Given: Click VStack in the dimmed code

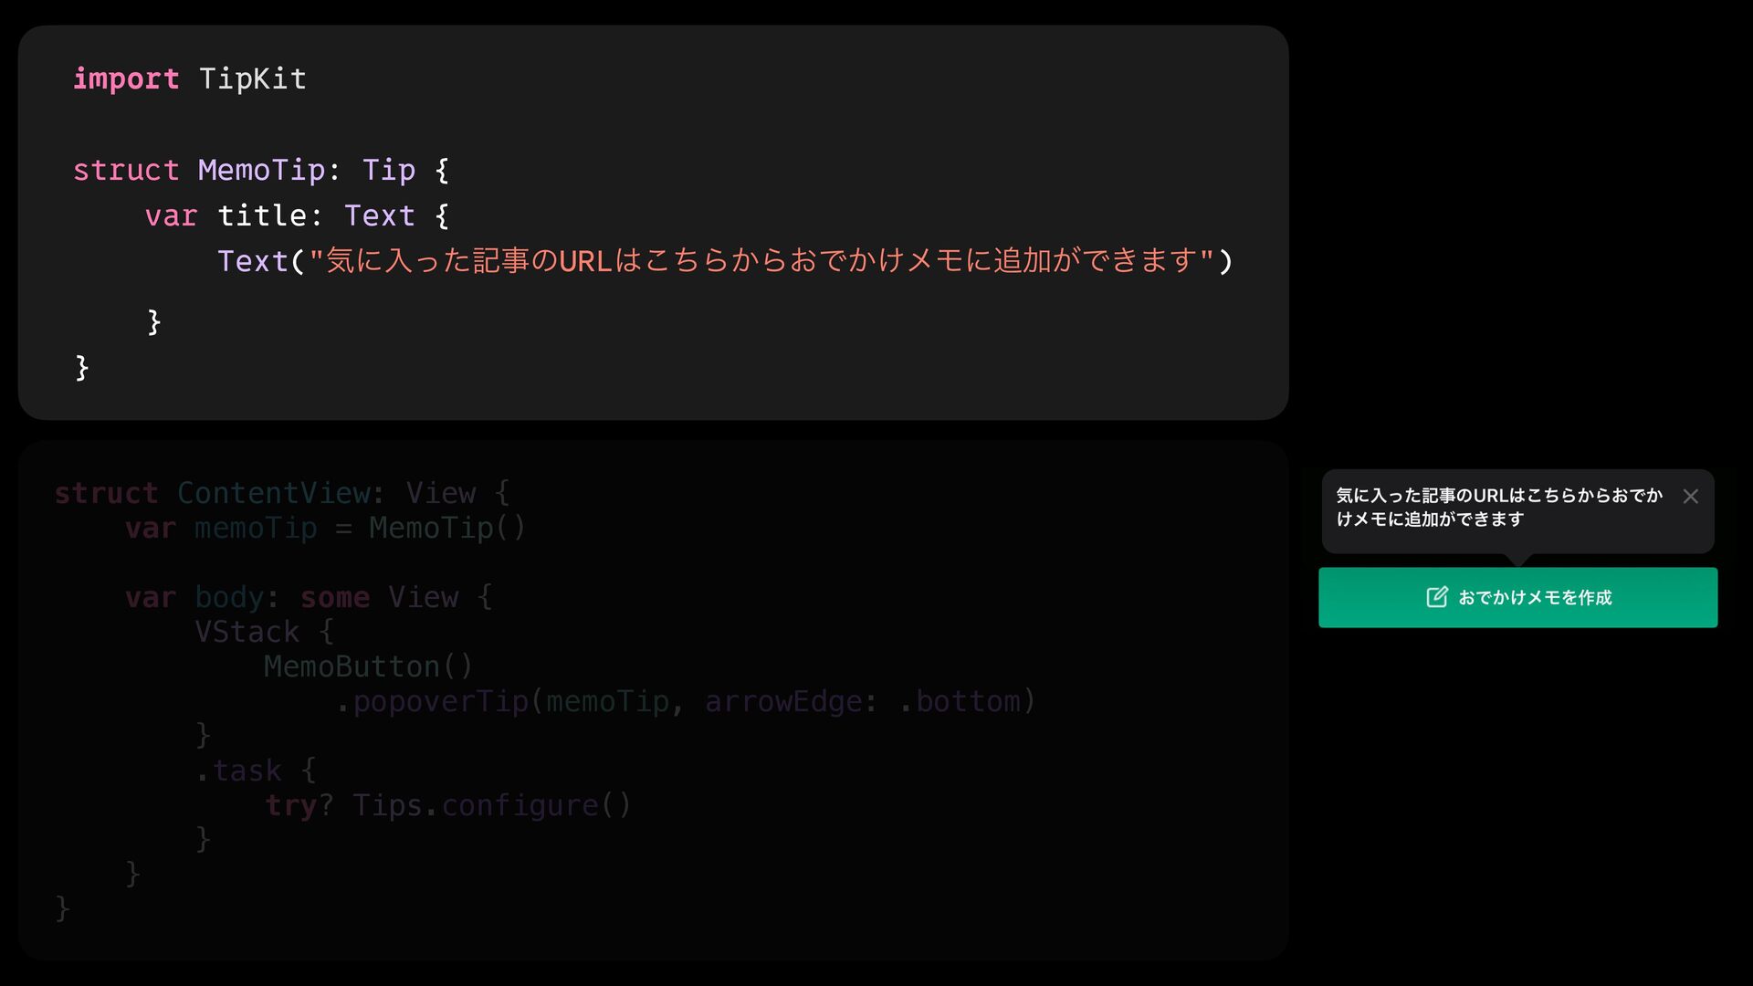Looking at the screenshot, I should (x=247, y=632).
